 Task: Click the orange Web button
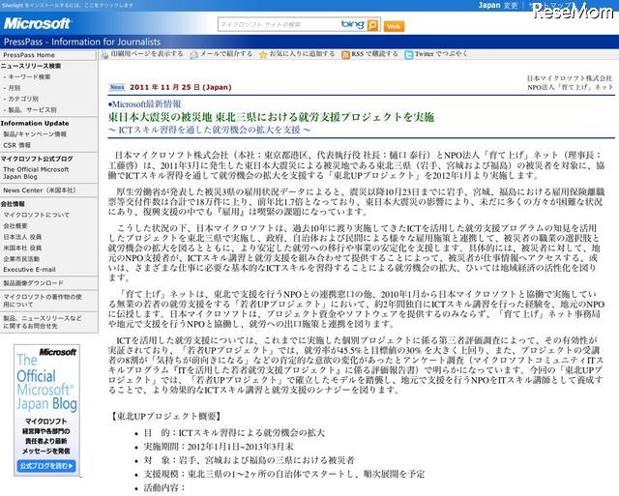coord(394,26)
